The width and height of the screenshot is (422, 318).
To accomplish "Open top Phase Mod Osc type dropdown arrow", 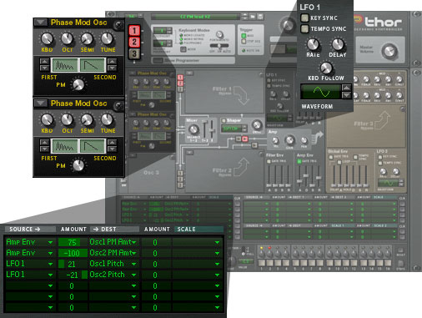I will click(x=41, y=23).
